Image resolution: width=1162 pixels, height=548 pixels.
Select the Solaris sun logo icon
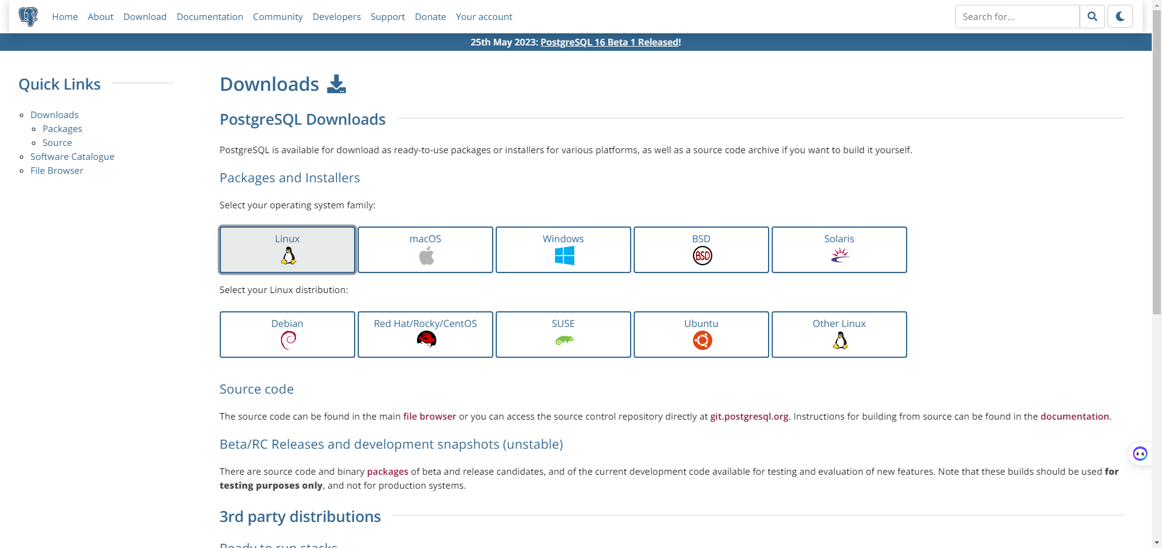pyautogui.click(x=840, y=256)
